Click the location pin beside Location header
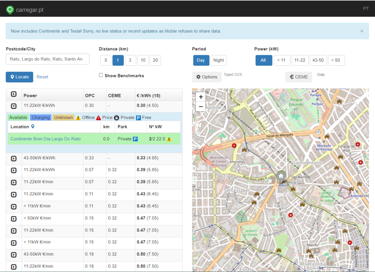Viewport: 375px width, 272px height. pyautogui.click(x=33, y=126)
